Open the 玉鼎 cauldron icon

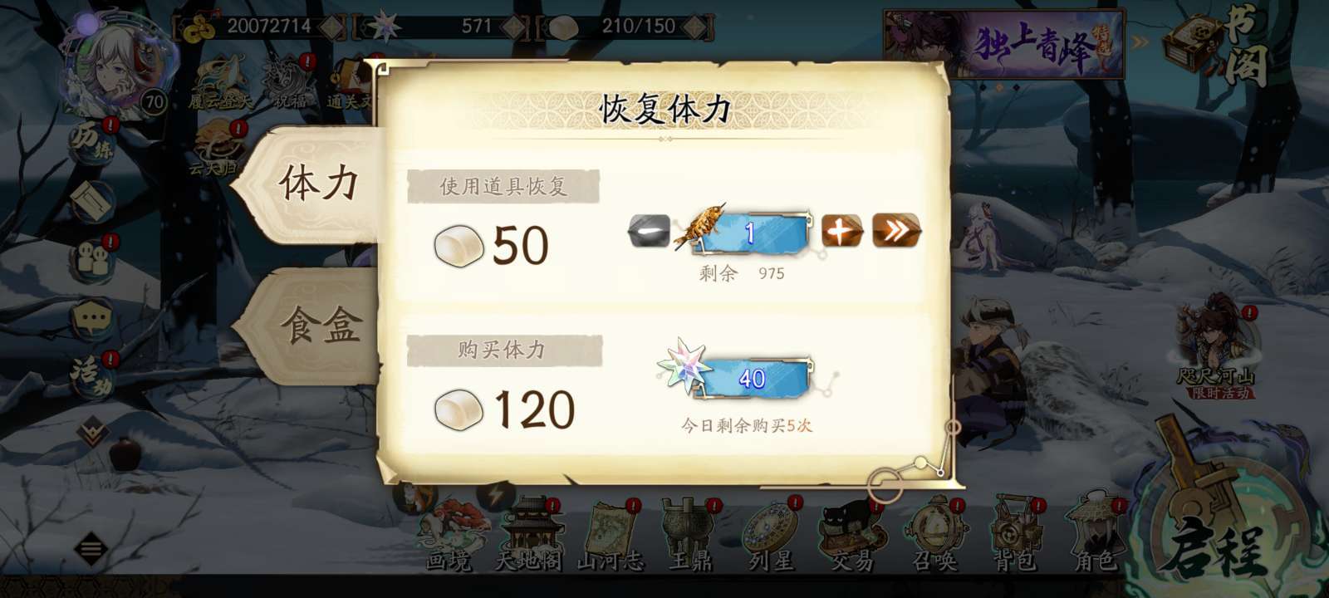tap(691, 536)
